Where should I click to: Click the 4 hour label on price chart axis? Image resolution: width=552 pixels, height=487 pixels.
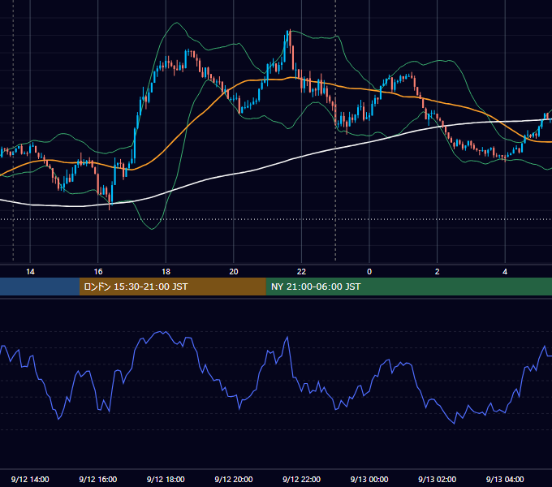[x=505, y=272]
